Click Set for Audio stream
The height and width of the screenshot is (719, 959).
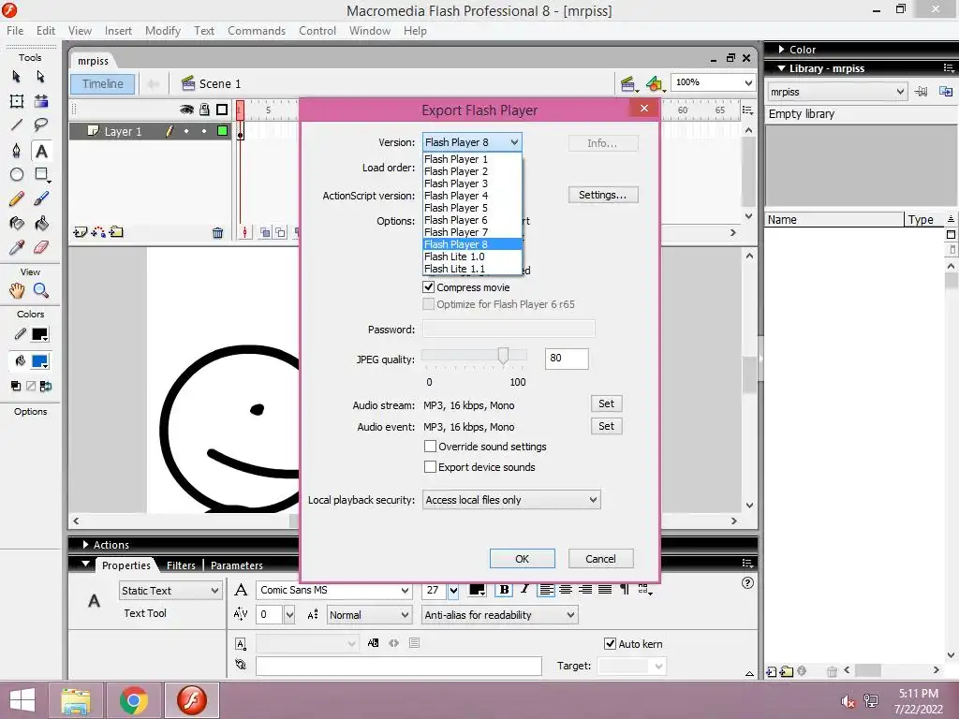click(x=606, y=404)
